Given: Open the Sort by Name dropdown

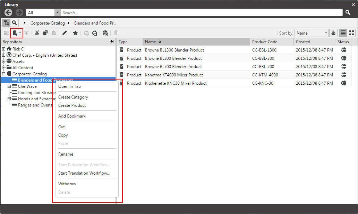Looking at the screenshot, I should point(311,33).
